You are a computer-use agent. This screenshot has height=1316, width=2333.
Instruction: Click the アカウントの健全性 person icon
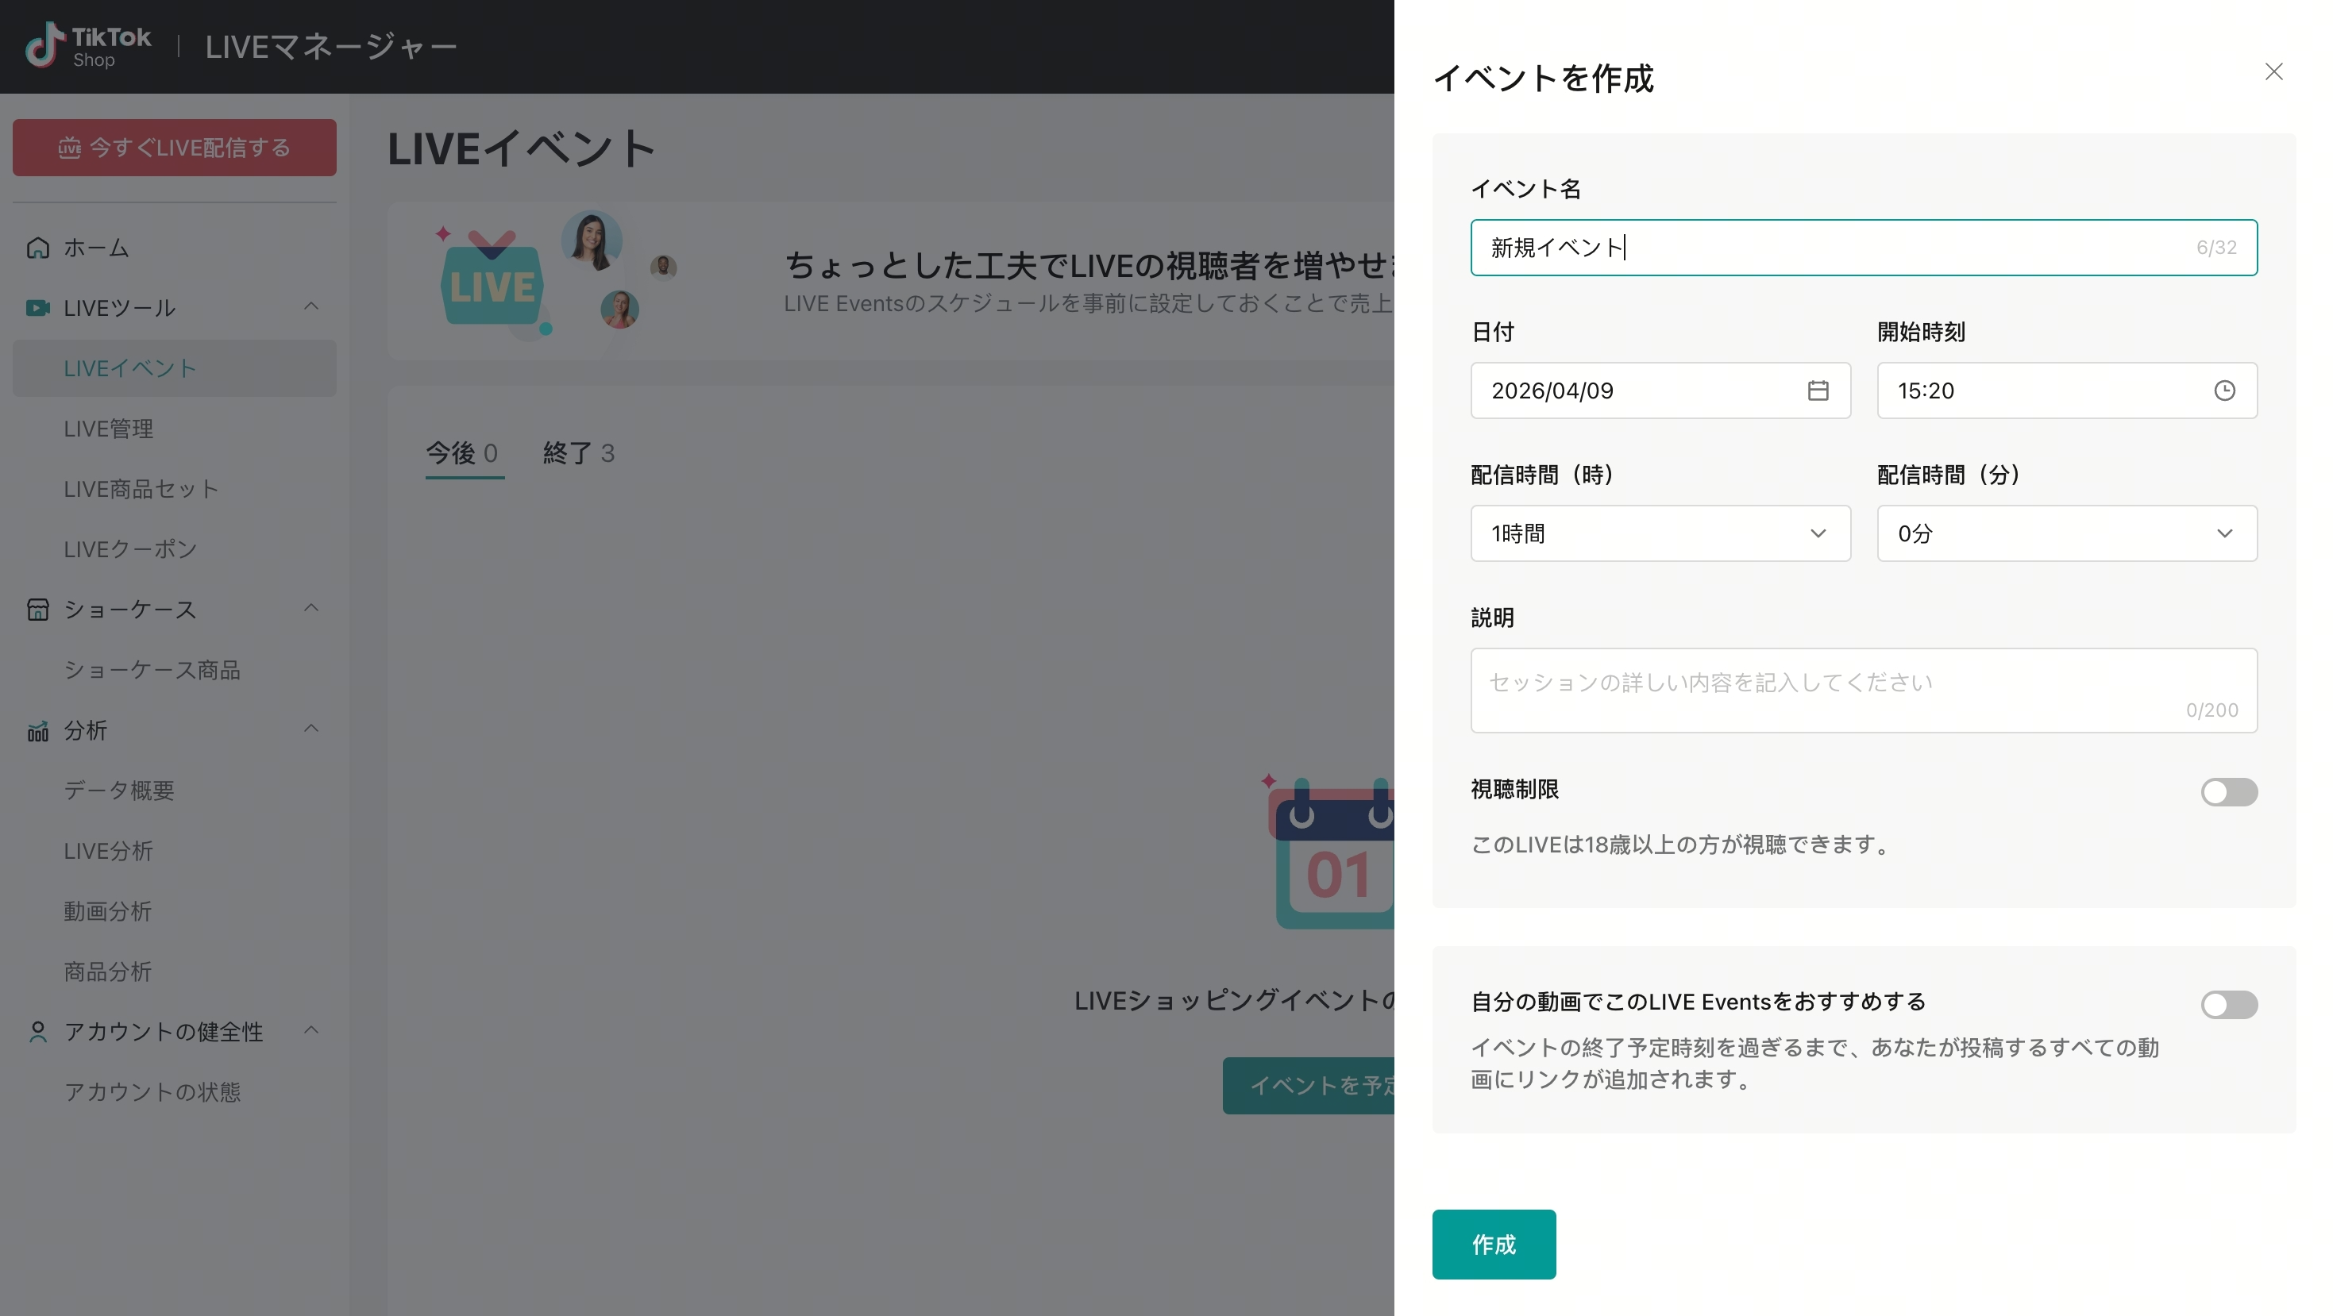point(38,1032)
